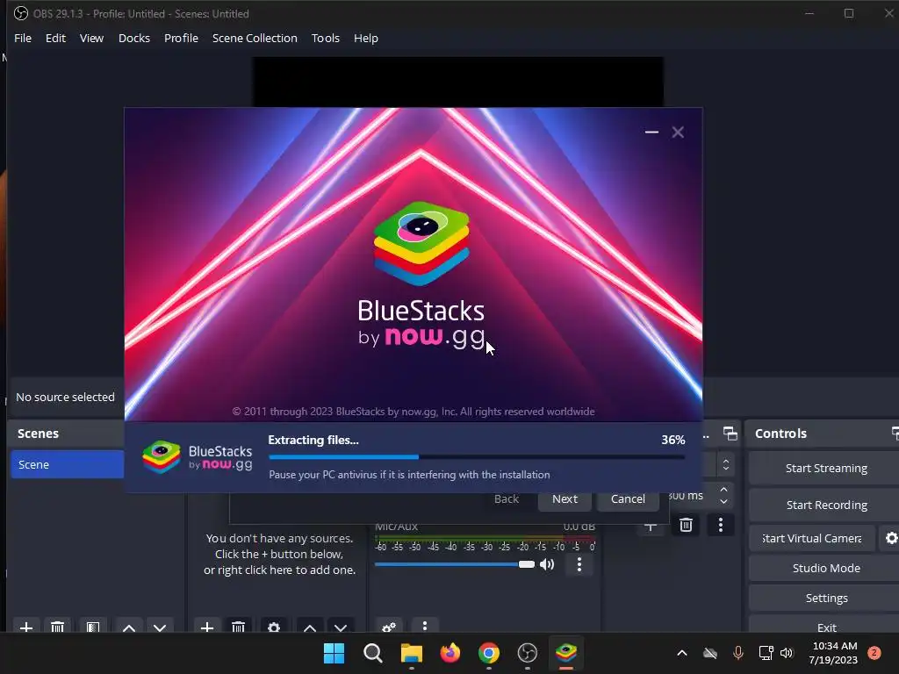Switch to Google Chrome on the taskbar

(488, 653)
